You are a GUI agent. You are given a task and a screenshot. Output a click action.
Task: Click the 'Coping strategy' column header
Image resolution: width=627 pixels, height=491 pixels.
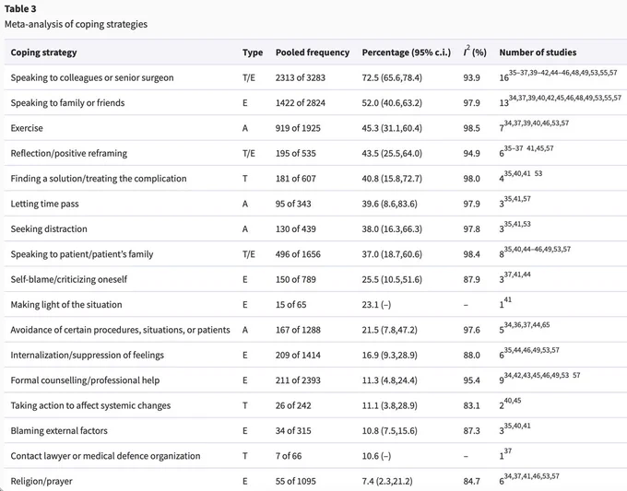[x=43, y=53]
